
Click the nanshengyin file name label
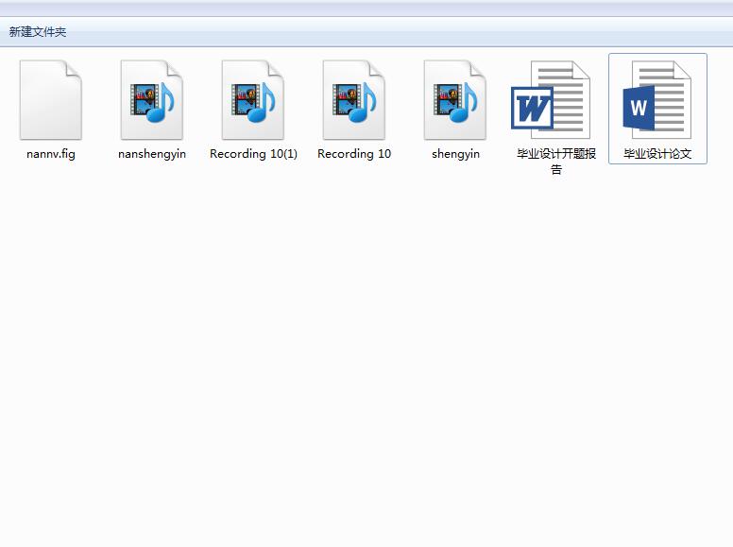[152, 154]
